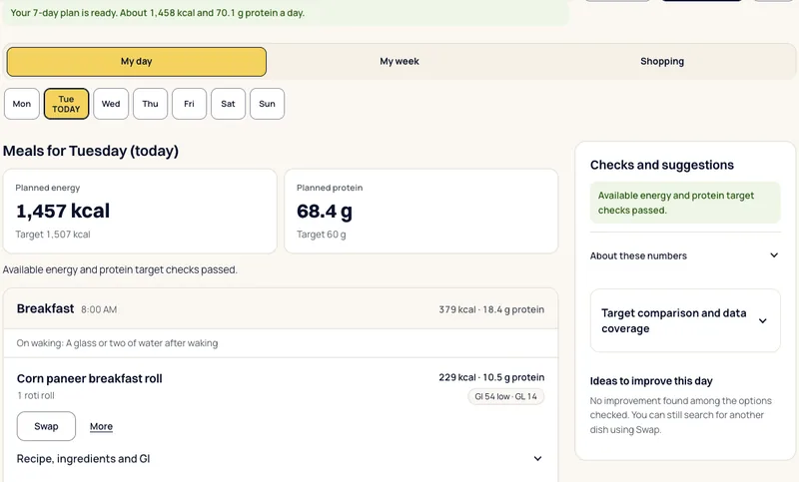Select Tue TODAY day button
The image size is (799, 482).
click(x=66, y=104)
